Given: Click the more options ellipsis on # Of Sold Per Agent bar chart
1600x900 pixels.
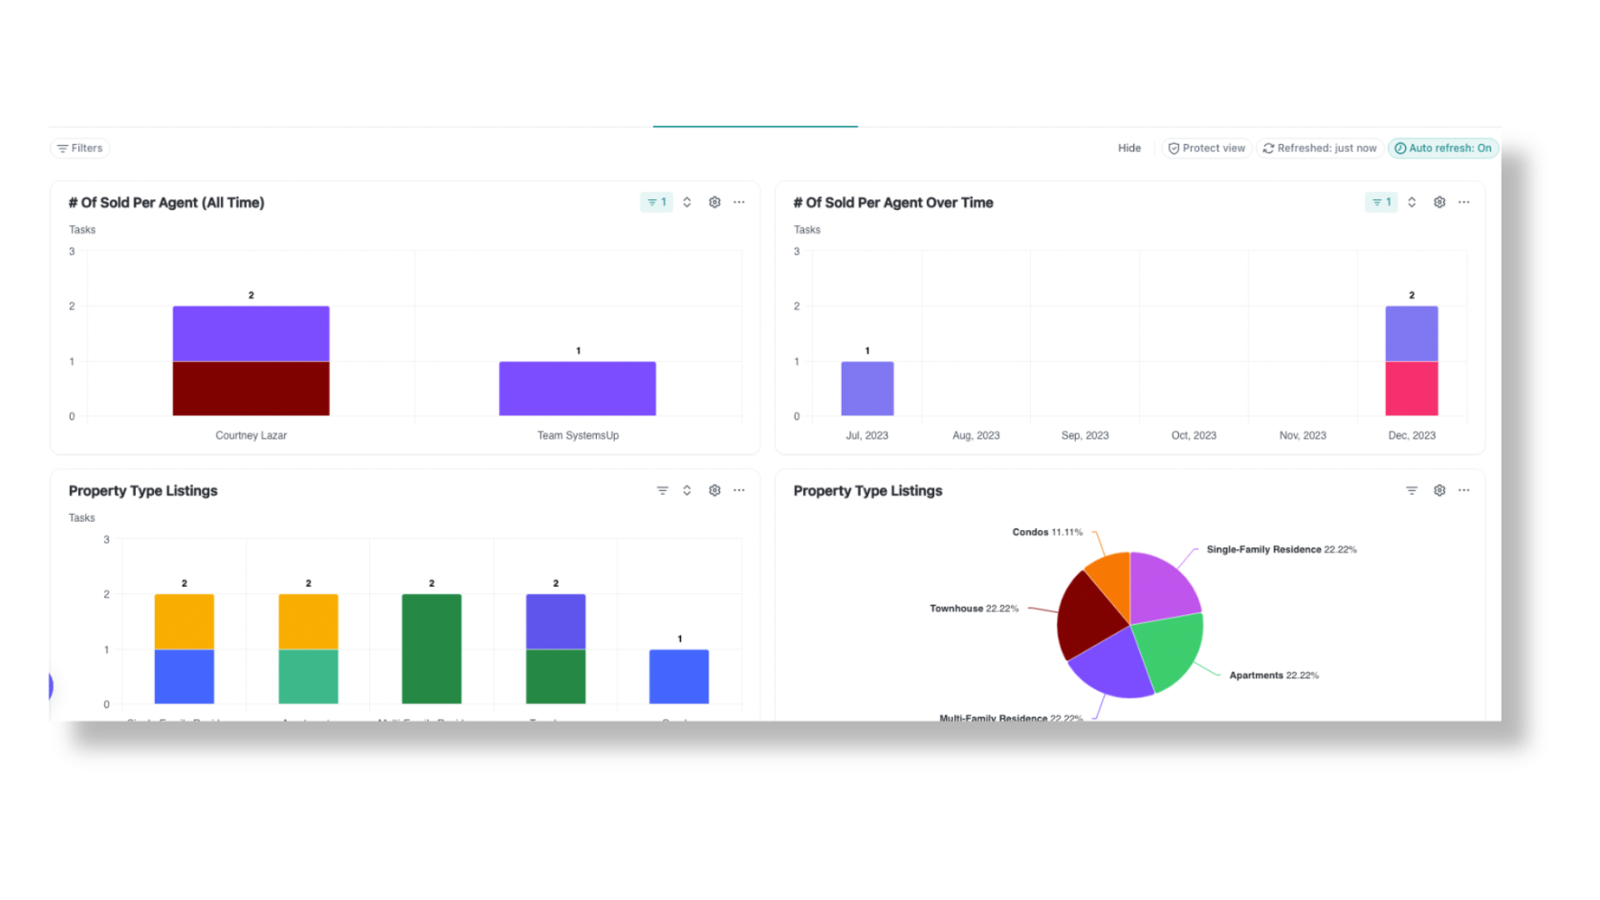Looking at the screenshot, I should pyautogui.click(x=738, y=202).
